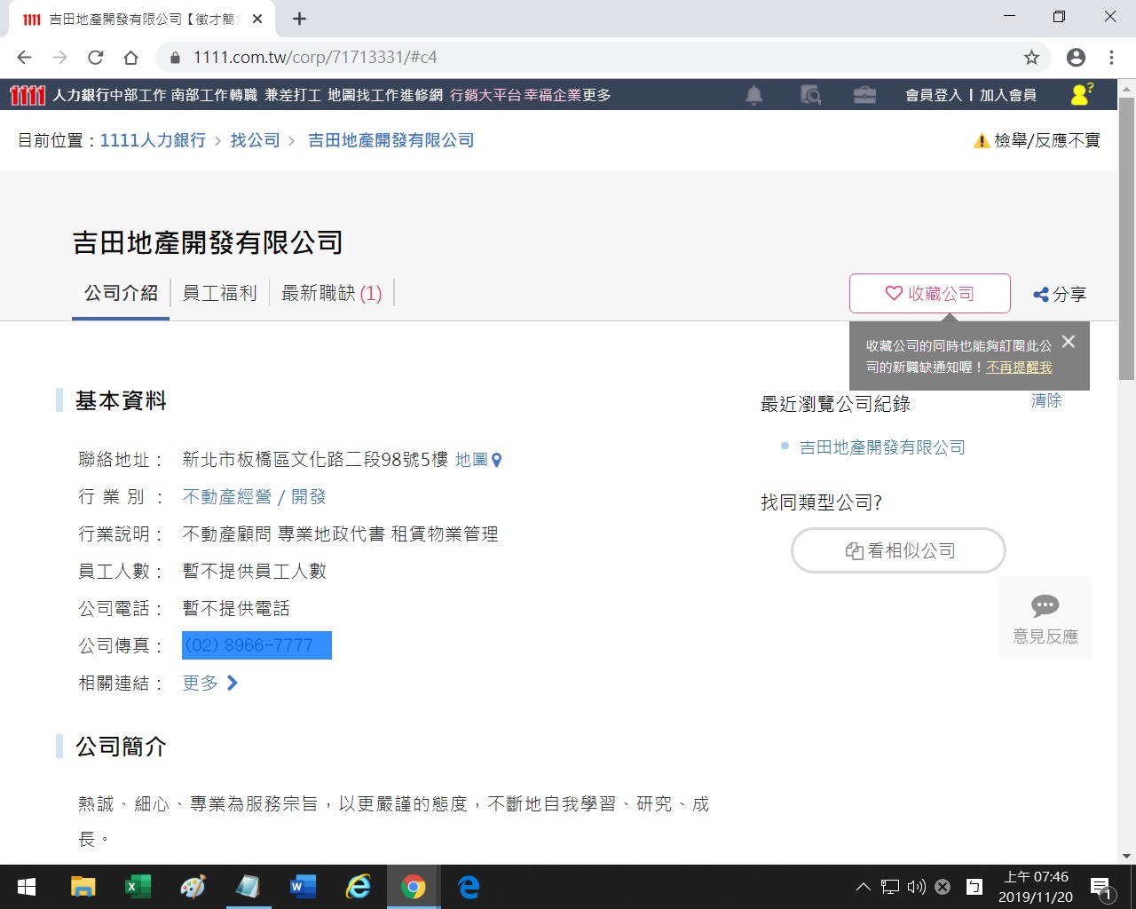1136x909 pixels.
Task: Click the taskbar volume speaker icon
Action: (x=917, y=887)
